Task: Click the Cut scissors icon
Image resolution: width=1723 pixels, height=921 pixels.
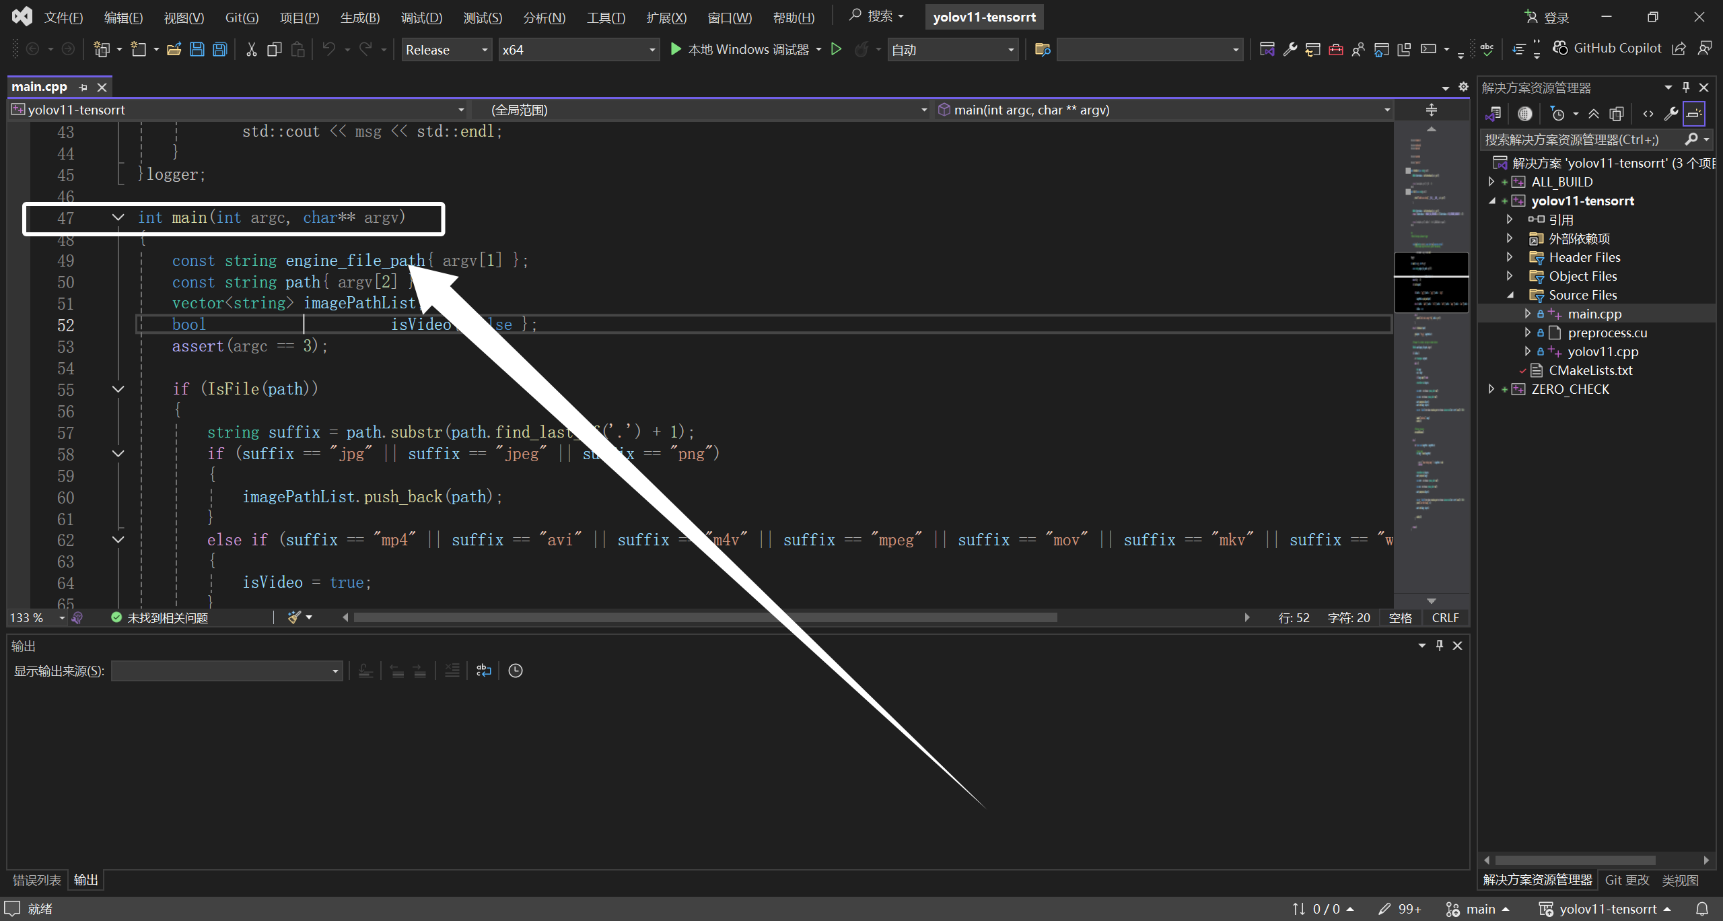Action: pyautogui.click(x=251, y=50)
